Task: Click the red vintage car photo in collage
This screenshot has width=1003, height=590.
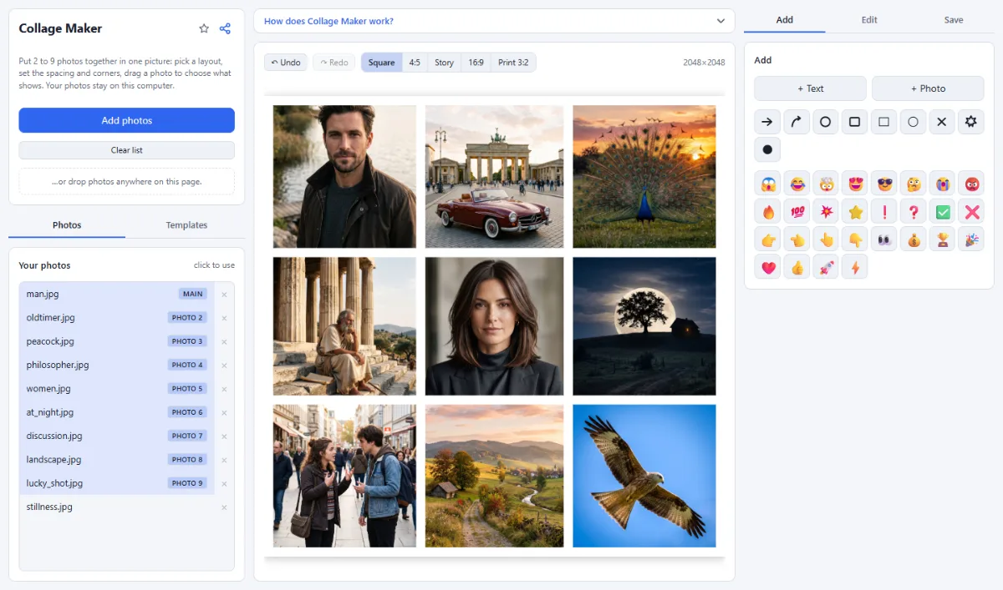Action: (494, 176)
